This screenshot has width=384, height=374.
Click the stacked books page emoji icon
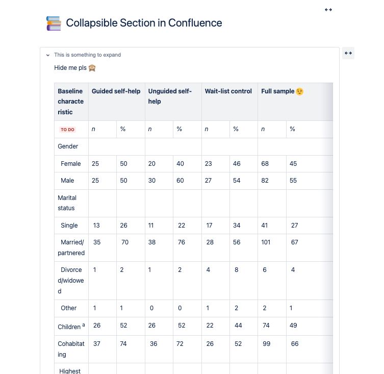click(54, 23)
